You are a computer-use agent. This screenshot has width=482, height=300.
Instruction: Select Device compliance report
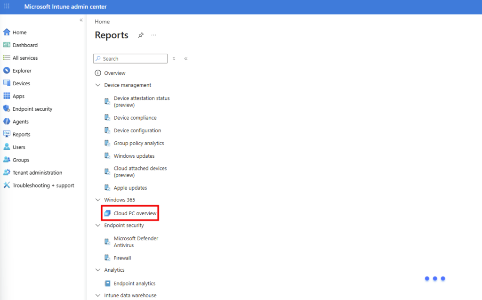pos(135,118)
